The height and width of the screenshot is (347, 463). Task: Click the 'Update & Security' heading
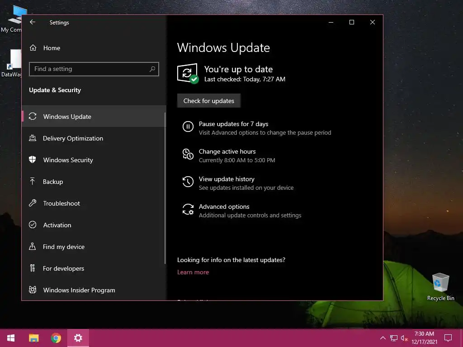click(x=55, y=90)
